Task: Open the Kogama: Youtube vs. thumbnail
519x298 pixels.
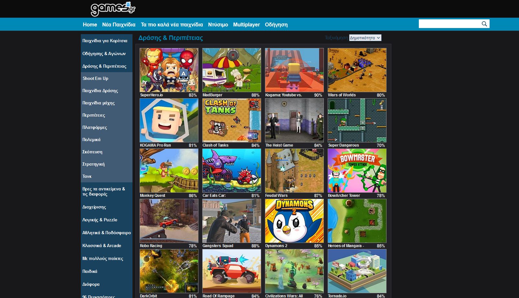Action: 294,70
